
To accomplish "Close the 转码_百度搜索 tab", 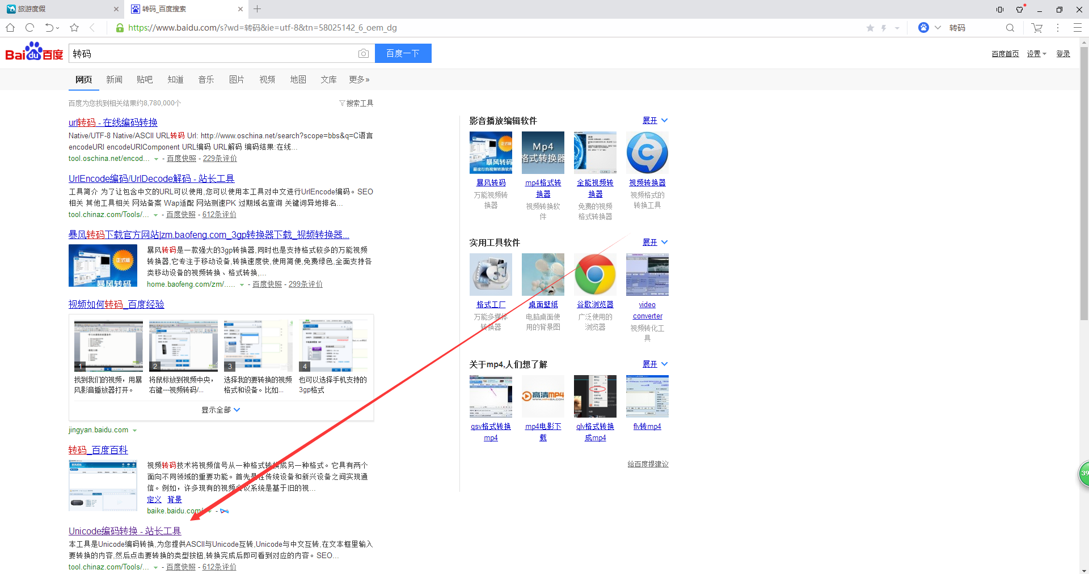I will tap(240, 9).
